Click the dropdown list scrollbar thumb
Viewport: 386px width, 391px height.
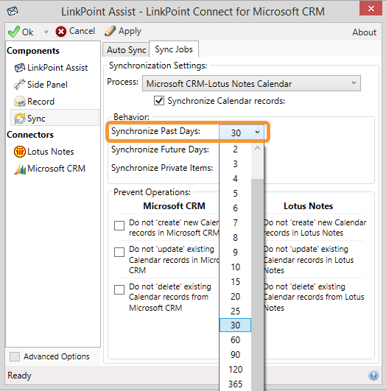pyautogui.click(x=258, y=284)
